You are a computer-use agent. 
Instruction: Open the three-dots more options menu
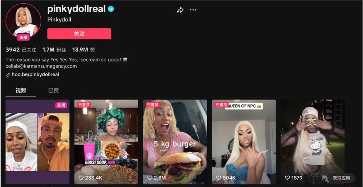[193, 10]
